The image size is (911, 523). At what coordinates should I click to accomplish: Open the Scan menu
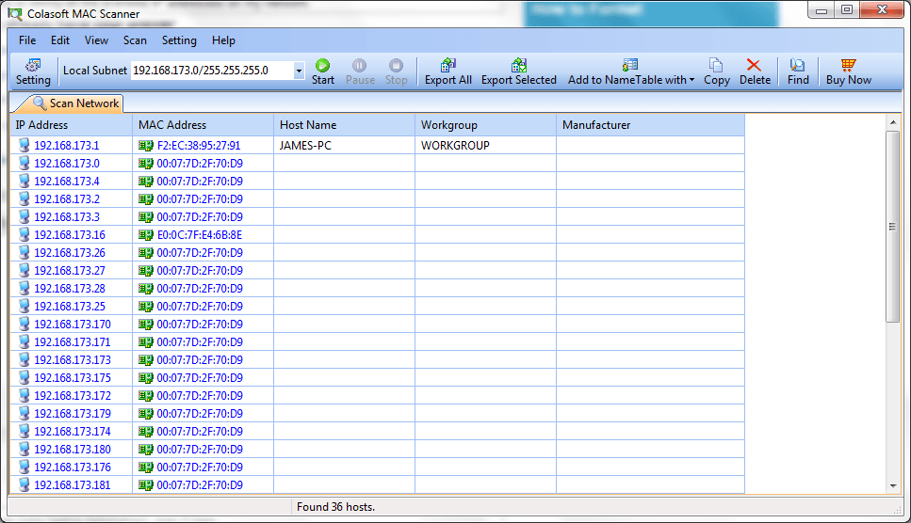(x=135, y=40)
